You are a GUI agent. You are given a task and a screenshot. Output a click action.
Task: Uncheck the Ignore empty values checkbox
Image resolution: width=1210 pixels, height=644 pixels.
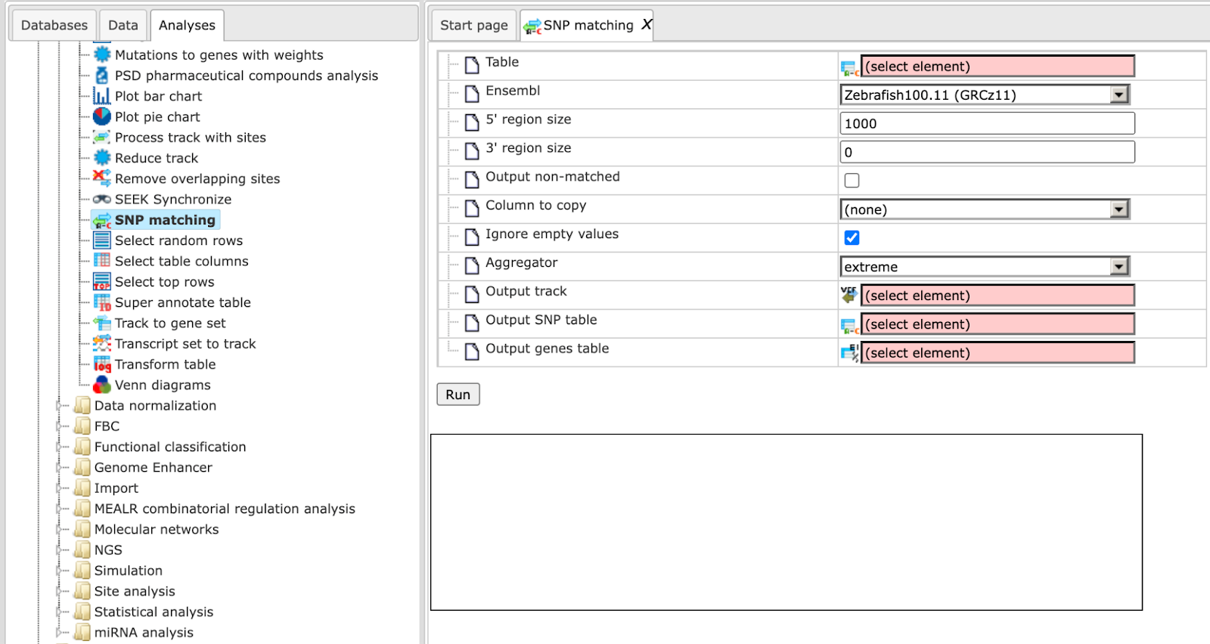(852, 238)
